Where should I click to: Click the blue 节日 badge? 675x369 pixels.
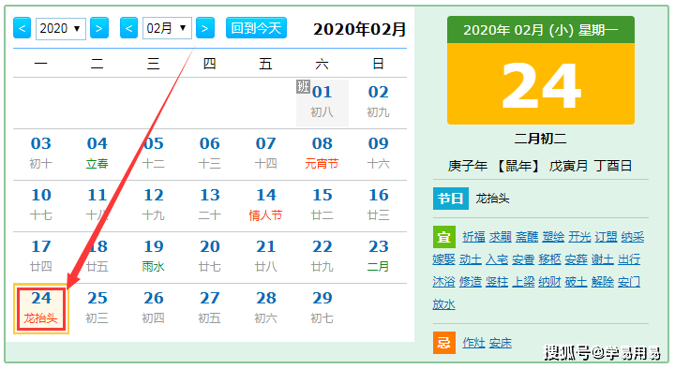click(450, 199)
